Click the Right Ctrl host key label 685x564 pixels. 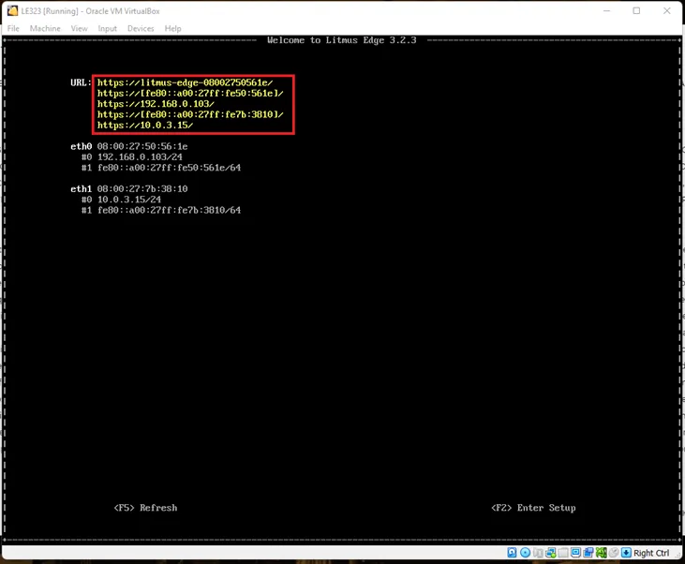[x=651, y=553]
